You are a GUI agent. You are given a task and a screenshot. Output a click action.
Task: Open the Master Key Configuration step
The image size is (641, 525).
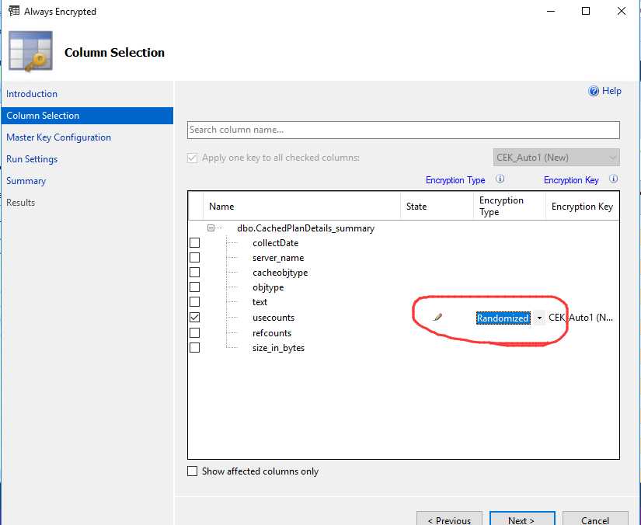point(58,137)
